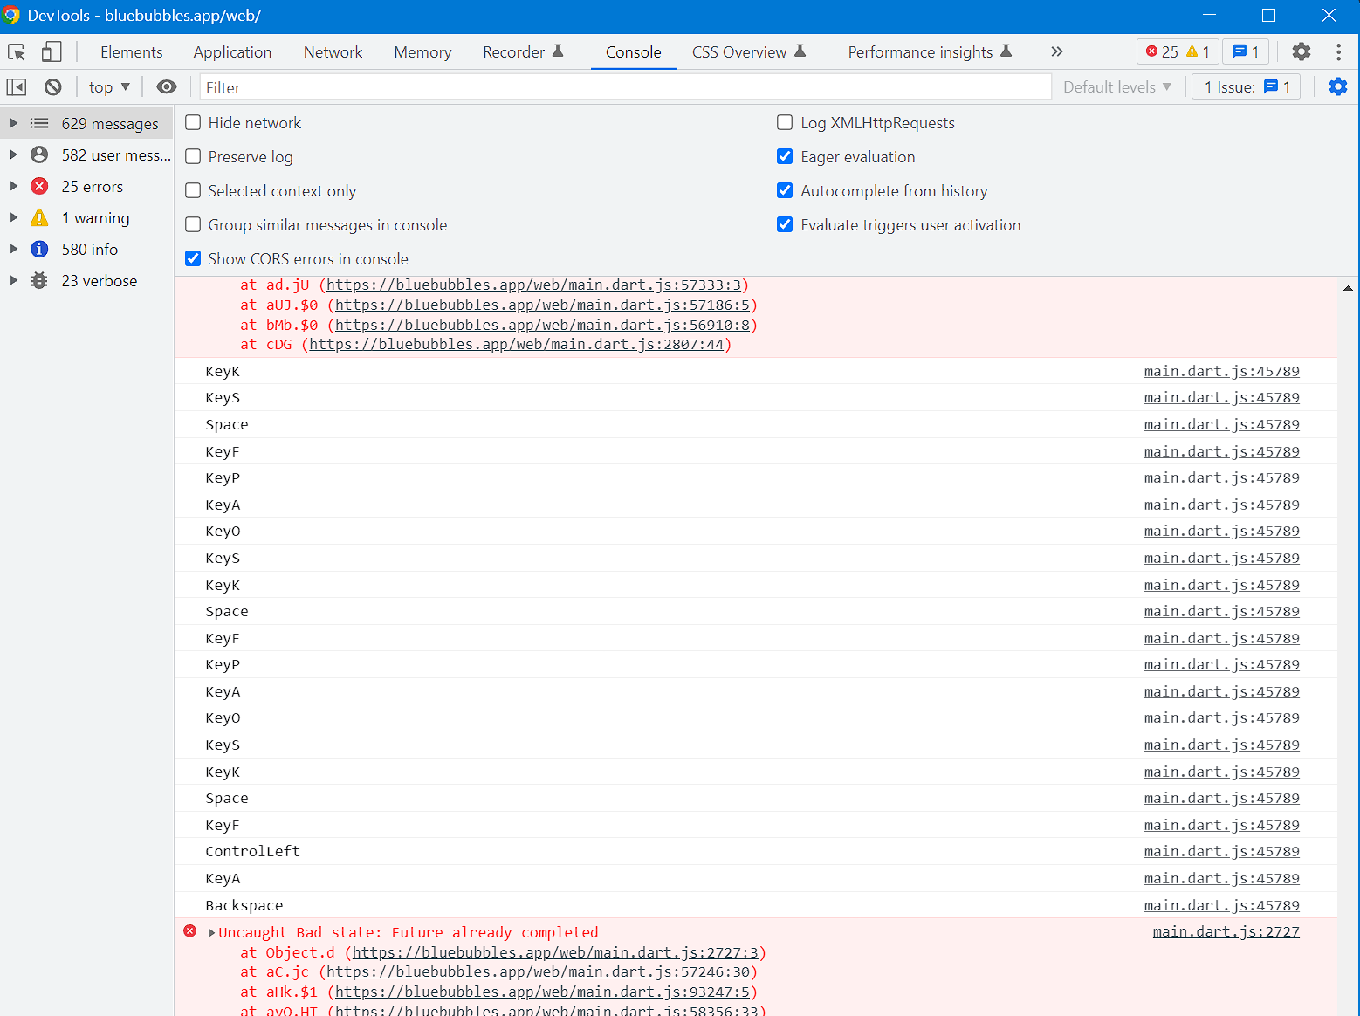Open the Default levels dropdown
The width and height of the screenshot is (1360, 1016).
pos(1117,86)
